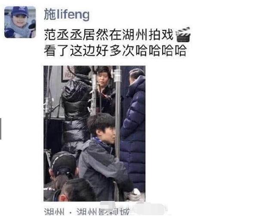Tap the blue cap in the avatar picture
Screen dimensions: 260x216
tap(20, 11)
